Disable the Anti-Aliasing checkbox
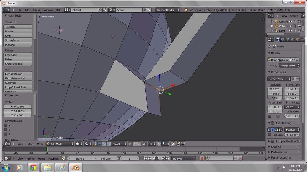Viewport: 307px width, 172px height. point(273,123)
